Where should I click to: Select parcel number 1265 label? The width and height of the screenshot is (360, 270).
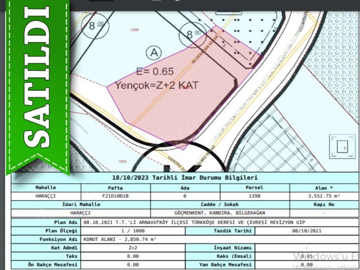(x=122, y=161)
